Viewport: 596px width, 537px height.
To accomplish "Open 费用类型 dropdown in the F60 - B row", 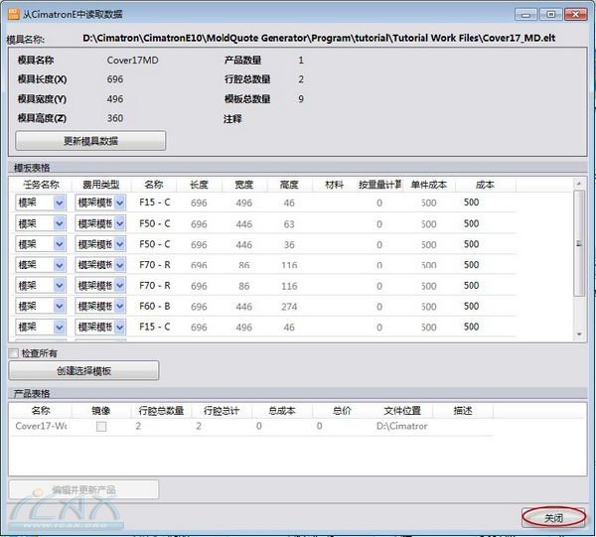I will pyautogui.click(x=120, y=306).
